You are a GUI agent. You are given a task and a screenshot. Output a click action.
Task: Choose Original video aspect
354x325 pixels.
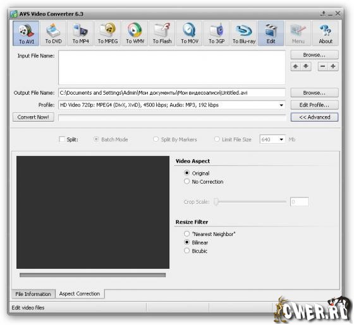186,173
